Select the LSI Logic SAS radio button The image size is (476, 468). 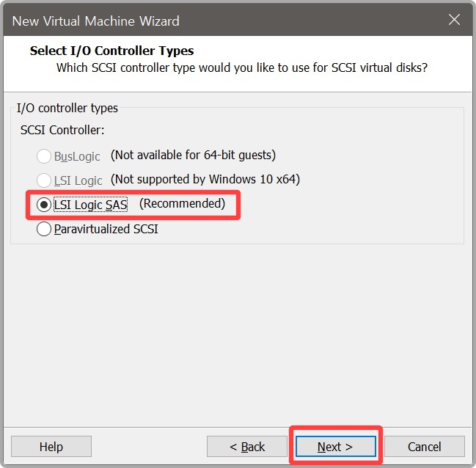click(44, 205)
